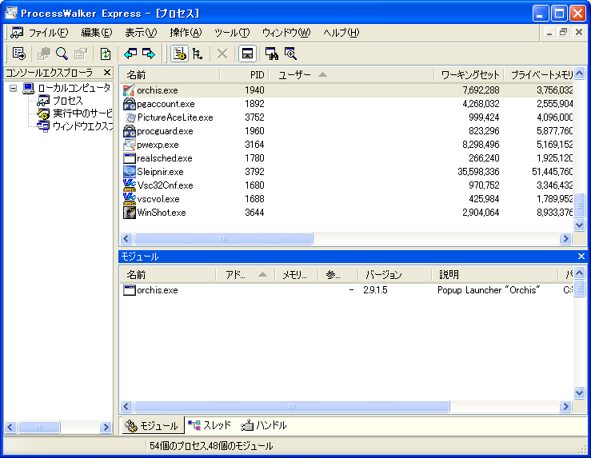This screenshot has height=458, width=591.
Task: Minimize the inner プロセス child window
Action: [549, 33]
